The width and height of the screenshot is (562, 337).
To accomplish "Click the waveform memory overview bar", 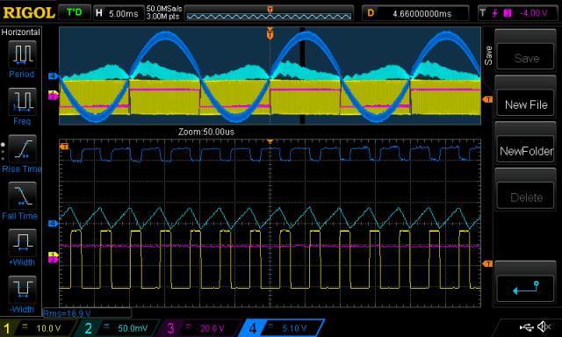I will pos(270,14).
